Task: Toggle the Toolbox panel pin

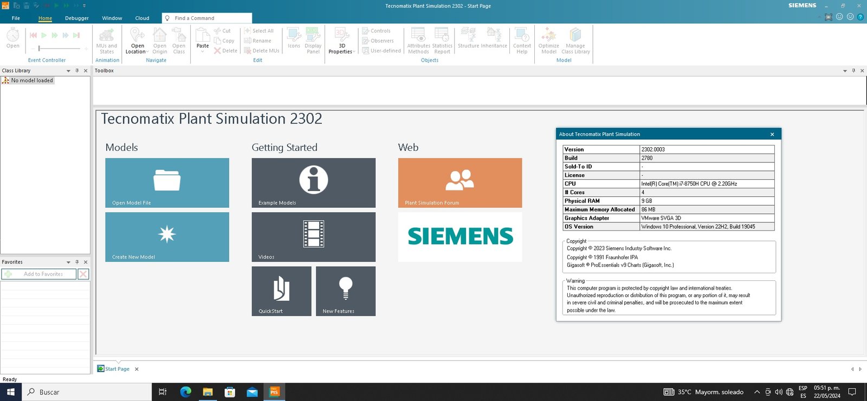Action: tap(853, 71)
